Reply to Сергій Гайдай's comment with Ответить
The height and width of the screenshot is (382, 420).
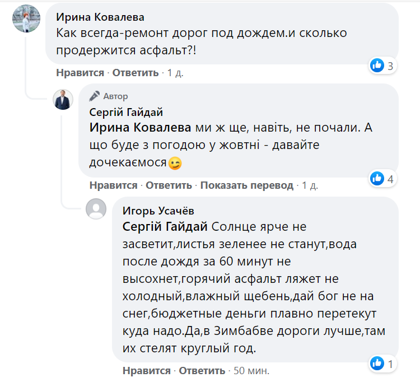pos(169,185)
